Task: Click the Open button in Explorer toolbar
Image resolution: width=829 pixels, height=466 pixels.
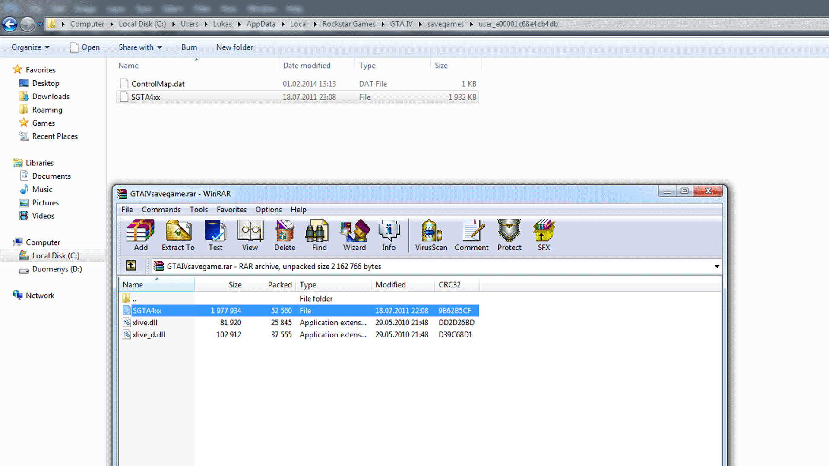Action: 85,47
